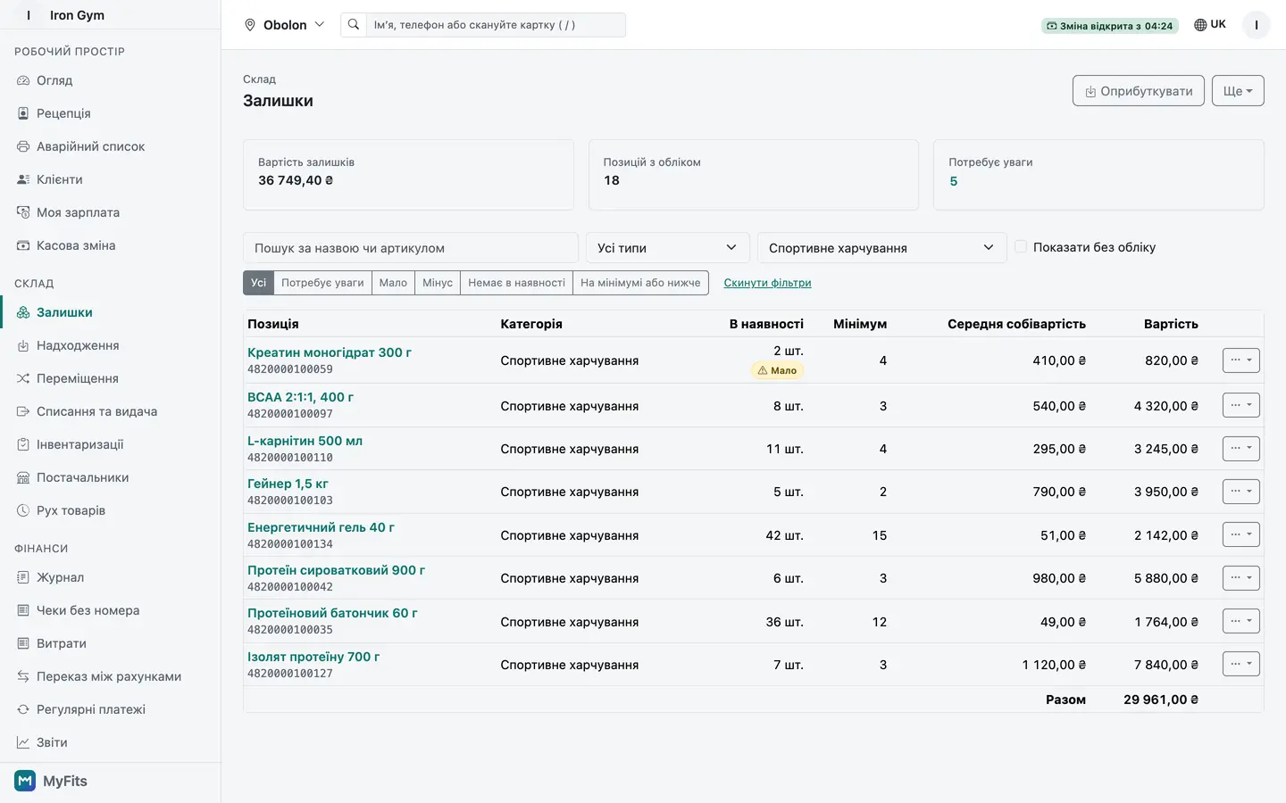The image size is (1286, 803).
Task: Click the Оприбуткувати button
Action: [x=1139, y=91]
